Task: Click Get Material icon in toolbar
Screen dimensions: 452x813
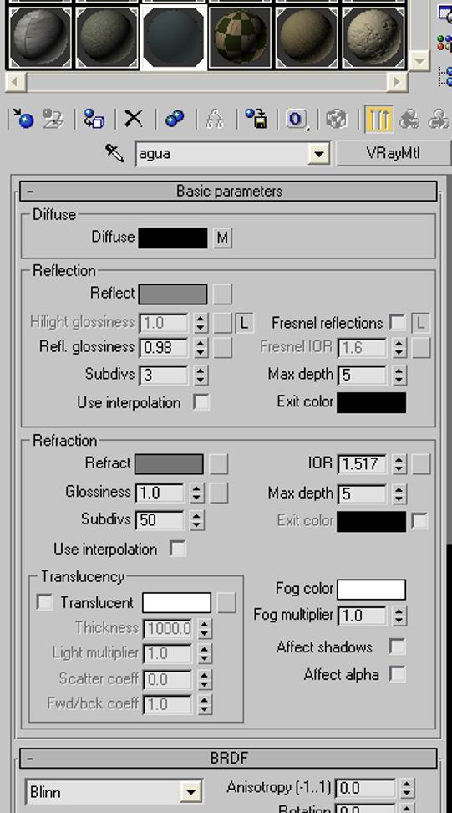Action: pyautogui.click(x=23, y=119)
